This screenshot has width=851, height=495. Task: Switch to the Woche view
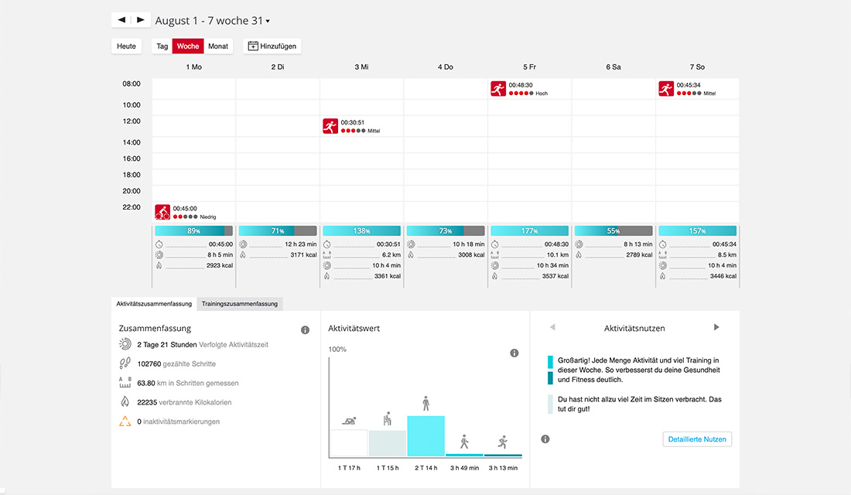[188, 46]
